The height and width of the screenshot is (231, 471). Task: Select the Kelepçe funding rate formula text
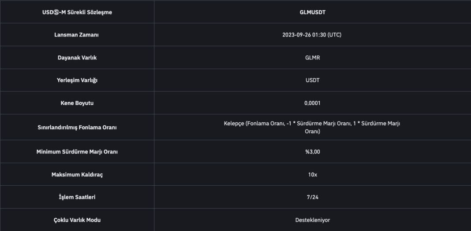(x=312, y=128)
